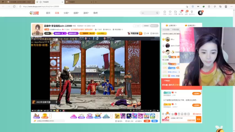The image size is (235, 132).
Task: Close the 2022年全新手游 ad popup
Action: pos(56,102)
